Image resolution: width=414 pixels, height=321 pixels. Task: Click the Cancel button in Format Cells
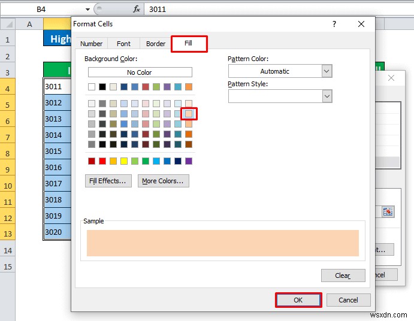pos(349,300)
